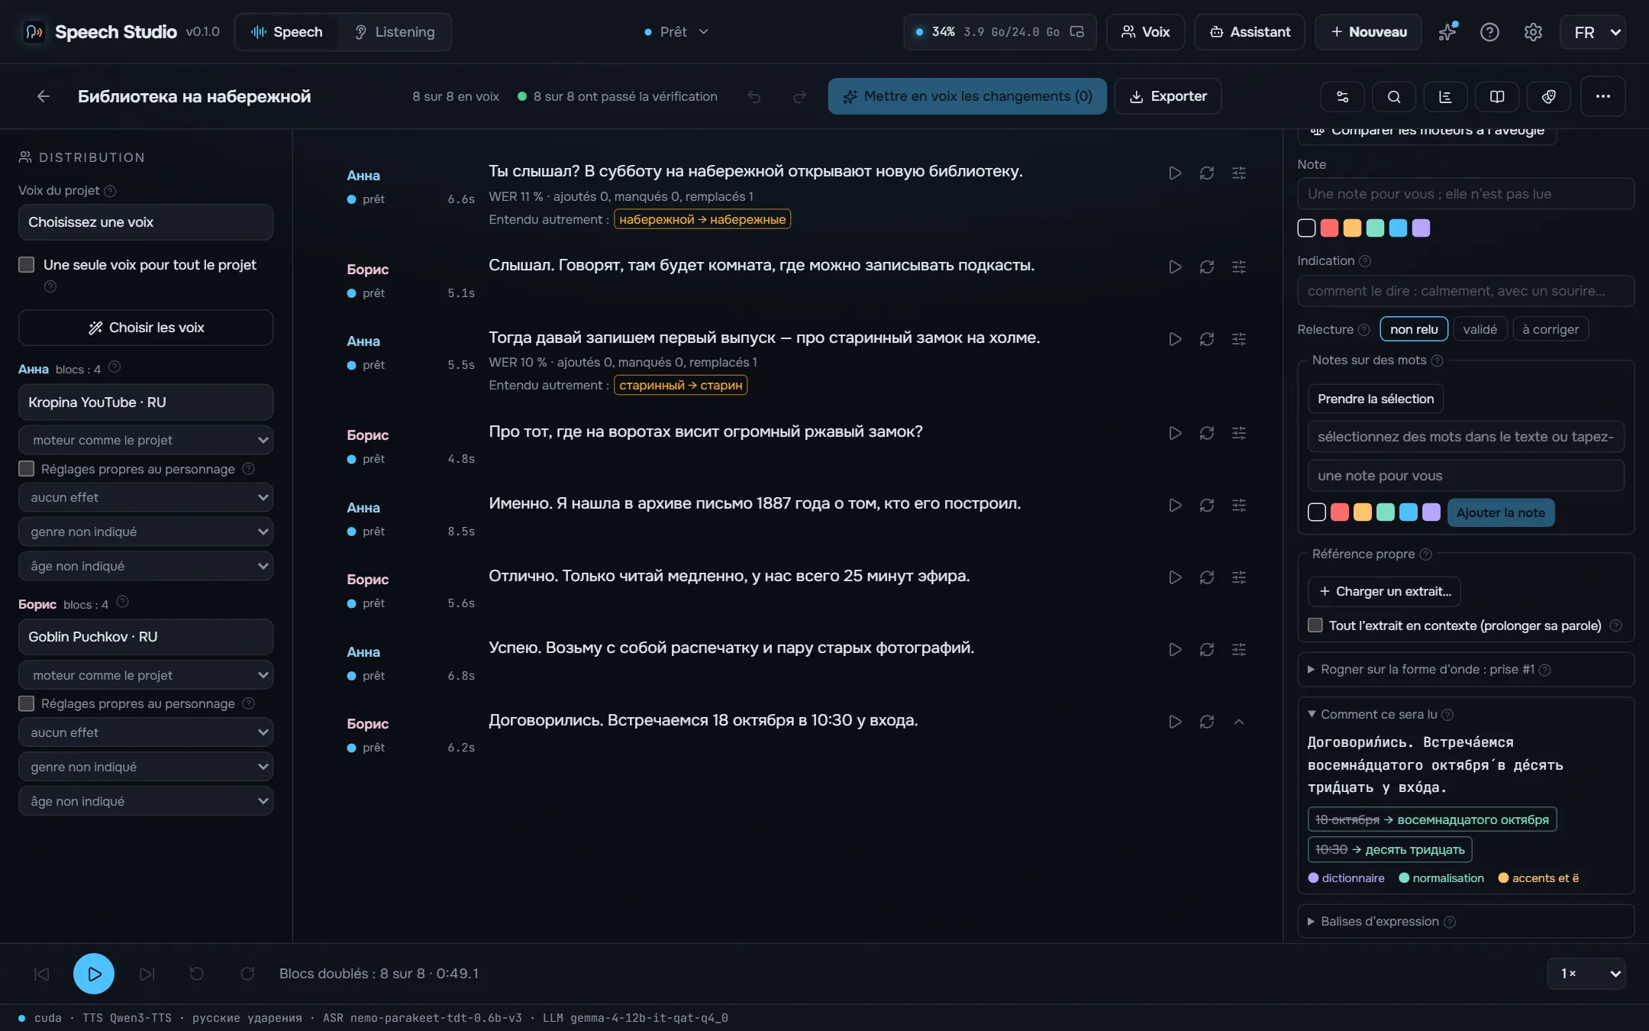Click the undo icon in project header

754,97
